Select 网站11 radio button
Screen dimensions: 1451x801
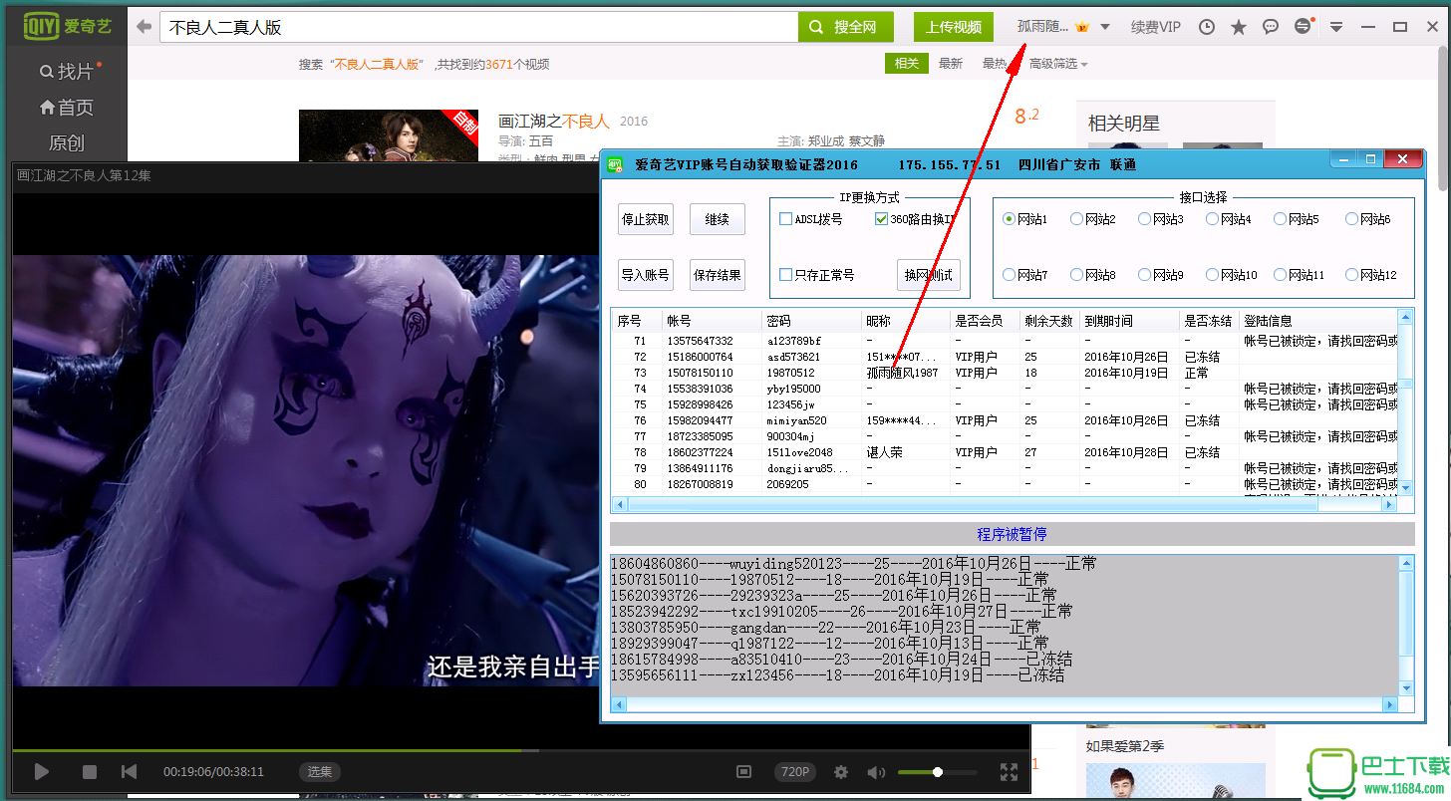click(1280, 275)
